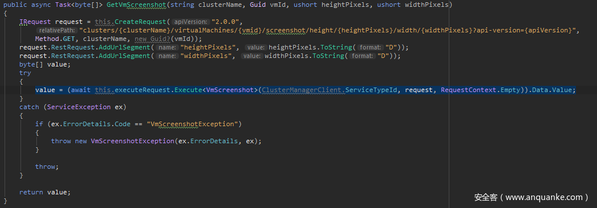
Task: Click the try keyword
Action: 25,73
